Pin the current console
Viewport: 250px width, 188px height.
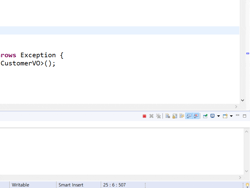(205, 116)
